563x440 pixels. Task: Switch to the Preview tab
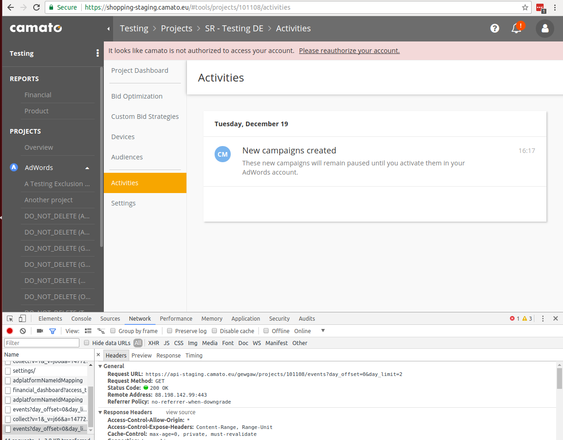(142, 355)
